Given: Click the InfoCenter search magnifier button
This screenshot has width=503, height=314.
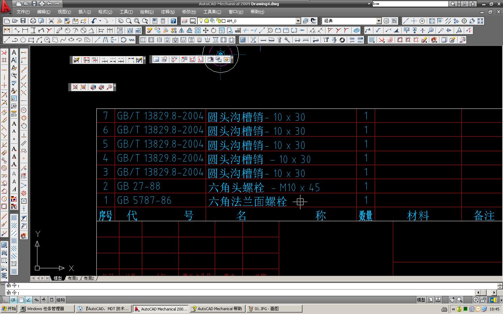Looking at the screenshot, I should (453, 4).
